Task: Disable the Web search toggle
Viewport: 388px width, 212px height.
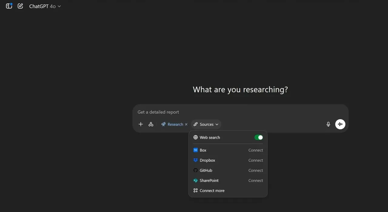Action: click(x=259, y=138)
